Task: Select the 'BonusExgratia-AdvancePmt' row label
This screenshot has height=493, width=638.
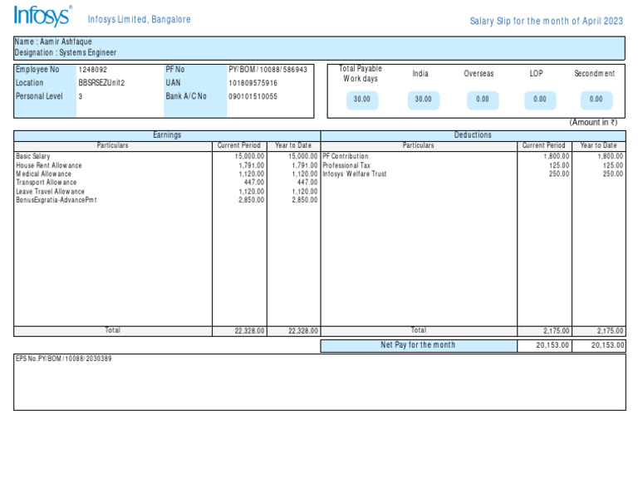Action: pyautogui.click(x=56, y=200)
